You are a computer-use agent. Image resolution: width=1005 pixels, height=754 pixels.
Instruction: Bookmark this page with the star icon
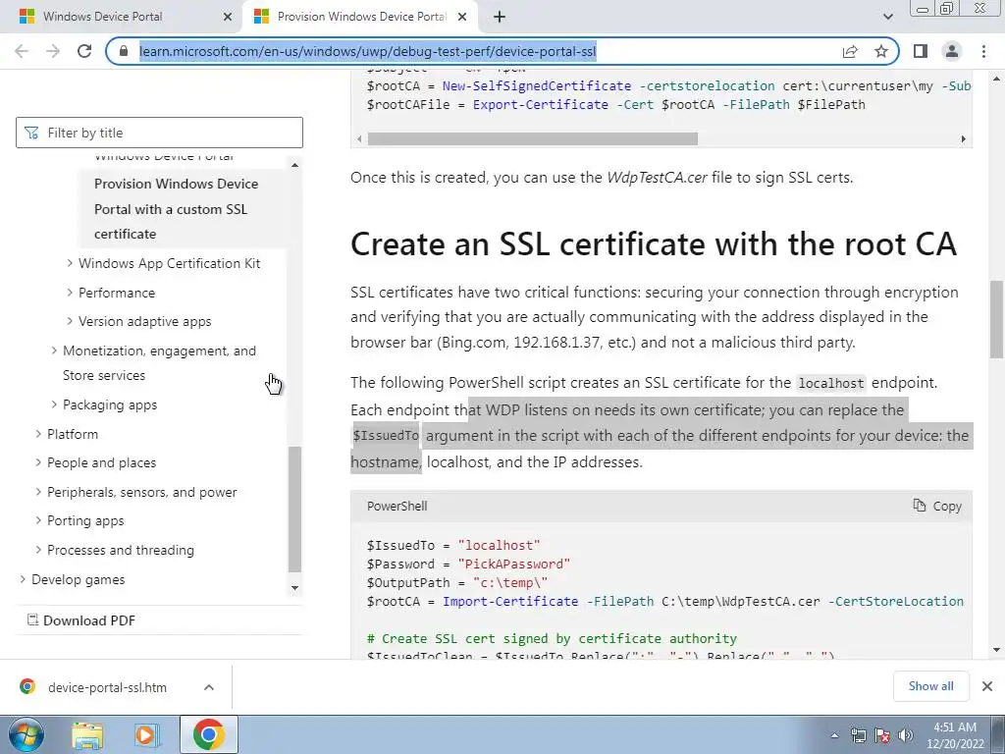tap(881, 51)
